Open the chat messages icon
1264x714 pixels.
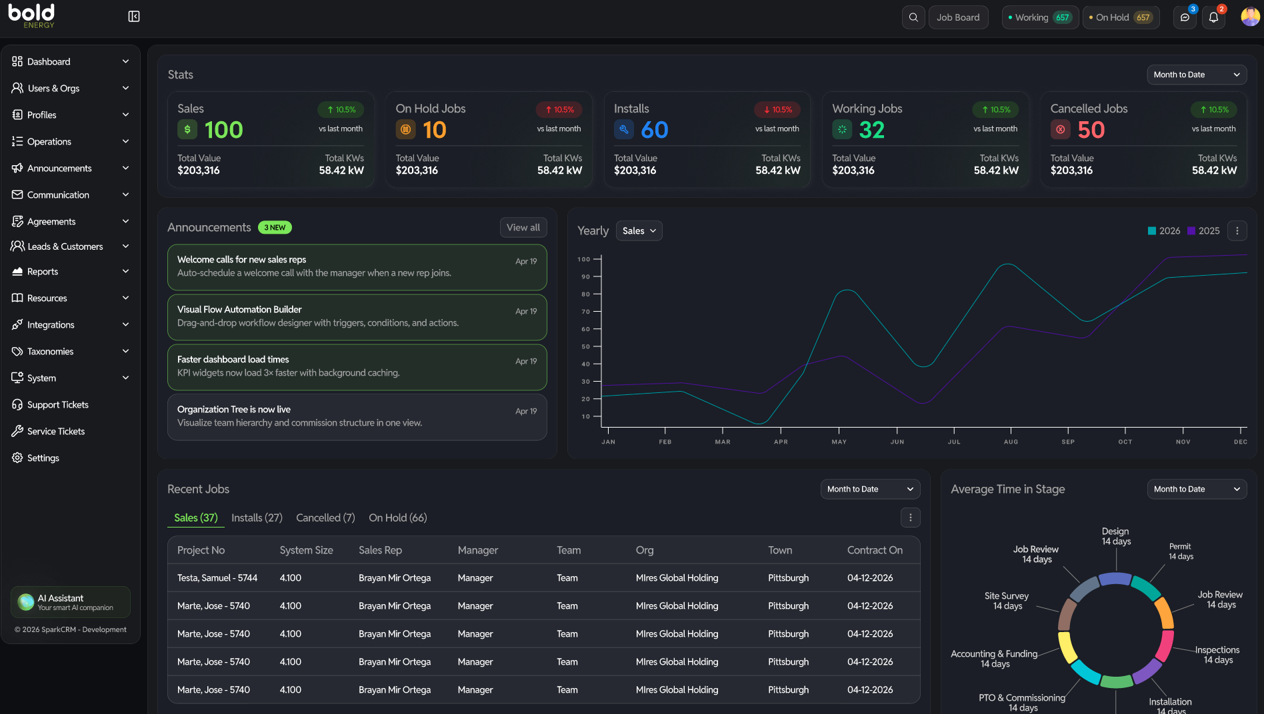1185,17
